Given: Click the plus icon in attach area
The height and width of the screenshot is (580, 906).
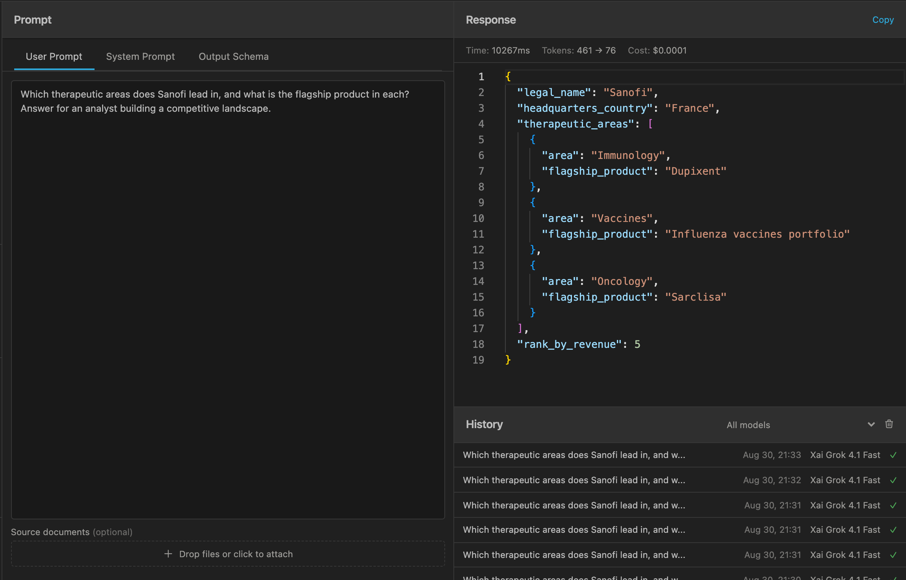Looking at the screenshot, I should click(168, 554).
